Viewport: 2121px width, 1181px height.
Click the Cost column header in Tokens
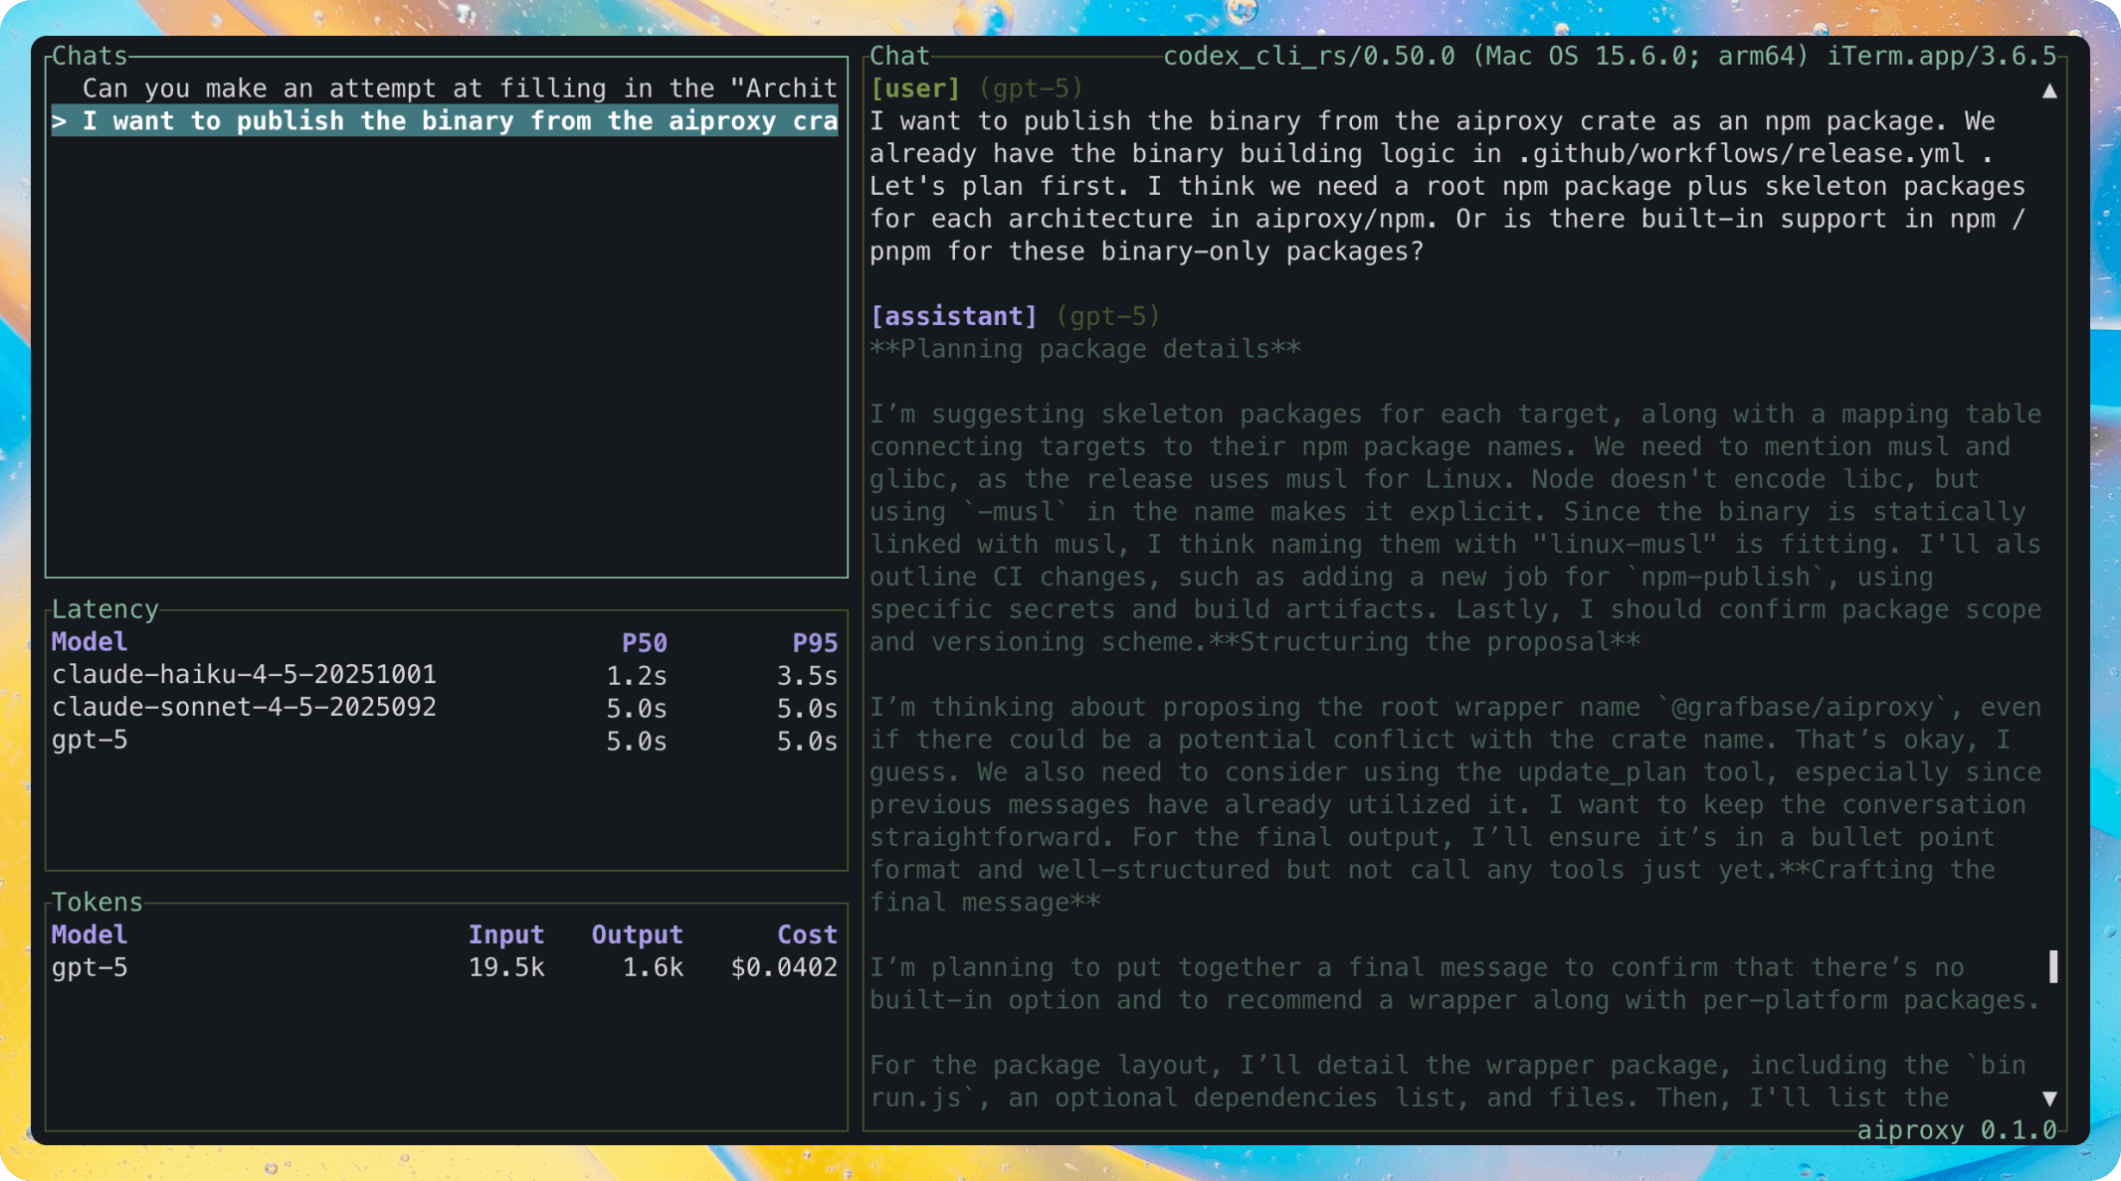[807, 934]
